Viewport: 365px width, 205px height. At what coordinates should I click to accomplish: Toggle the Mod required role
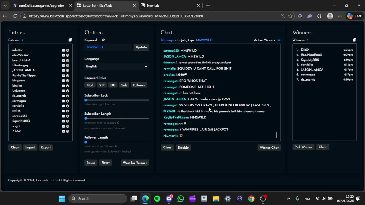90,85
